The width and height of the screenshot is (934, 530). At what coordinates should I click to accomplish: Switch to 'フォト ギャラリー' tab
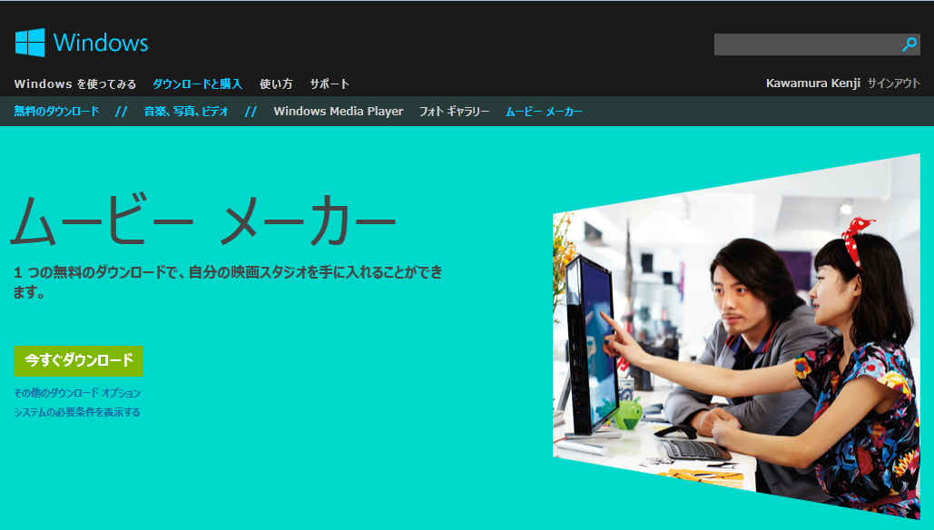coord(454,112)
